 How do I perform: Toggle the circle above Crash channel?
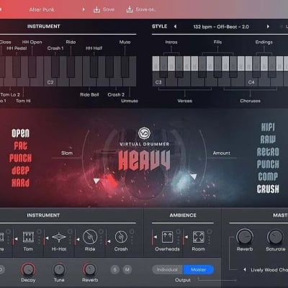(x=132, y=232)
